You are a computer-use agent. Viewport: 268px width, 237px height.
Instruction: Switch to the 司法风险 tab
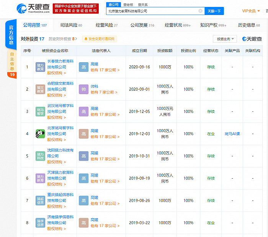(x=71, y=25)
